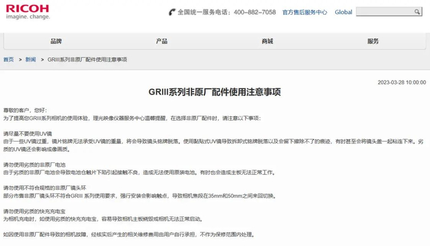
Task: Click the RICOH logo
Action: 28,9
